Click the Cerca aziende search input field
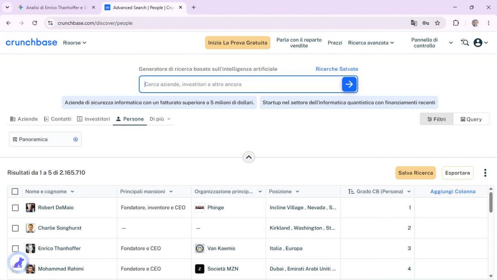The width and height of the screenshot is (497, 280). 242,84
